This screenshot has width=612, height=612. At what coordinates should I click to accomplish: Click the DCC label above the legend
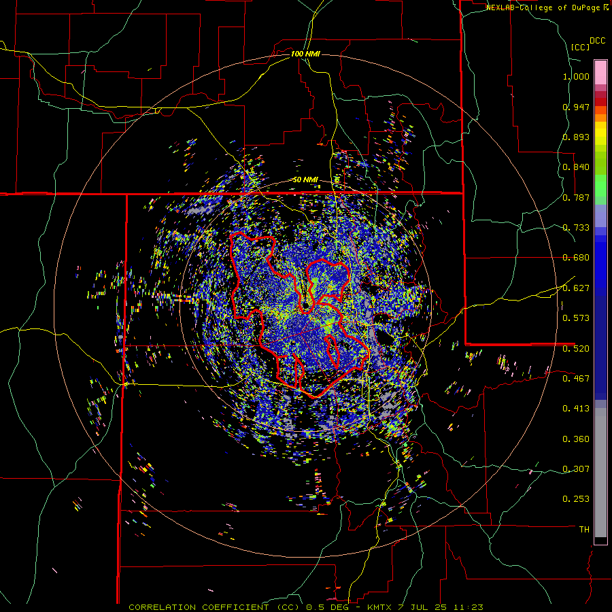click(597, 41)
